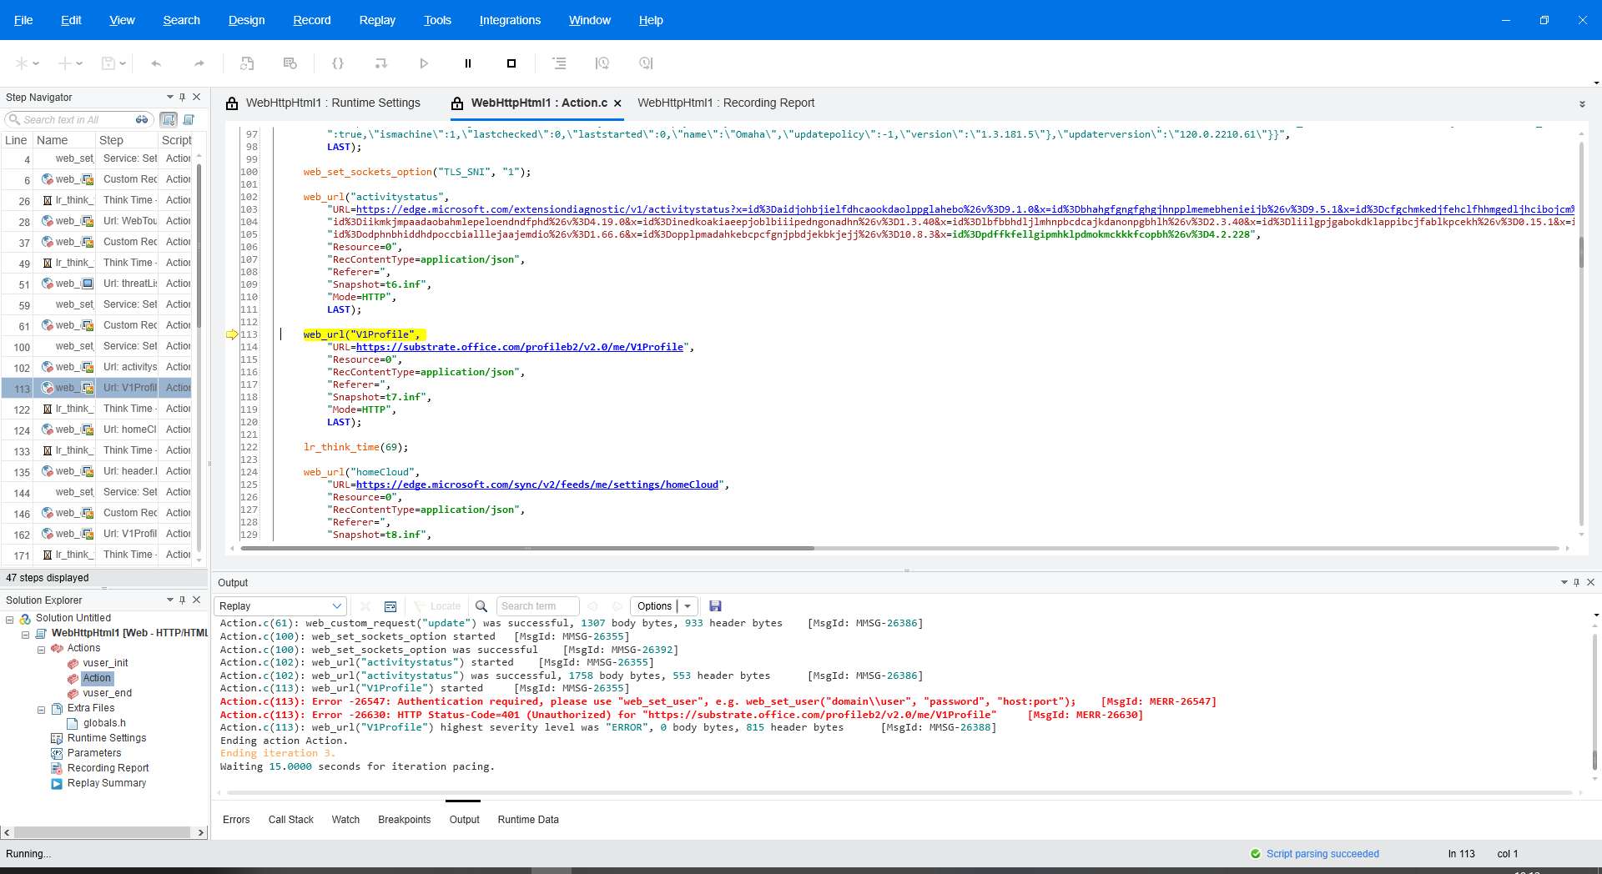This screenshot has height=874, width=1602.
Task: Open the Solution Explorer panel options dropdown arrow
Action: tap(169, 600)
